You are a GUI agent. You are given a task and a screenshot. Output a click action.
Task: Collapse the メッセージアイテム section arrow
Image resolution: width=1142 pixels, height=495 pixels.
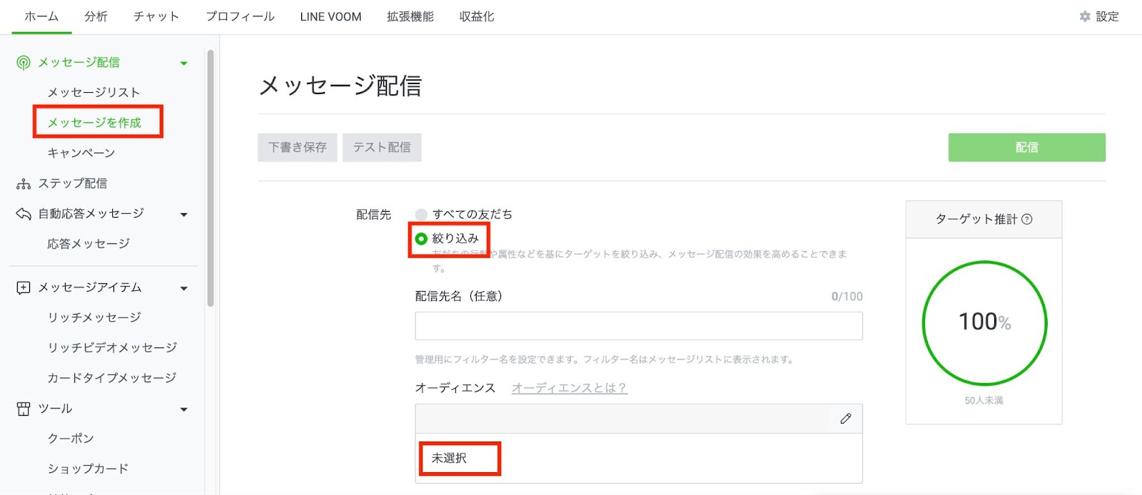click(184, 289)
